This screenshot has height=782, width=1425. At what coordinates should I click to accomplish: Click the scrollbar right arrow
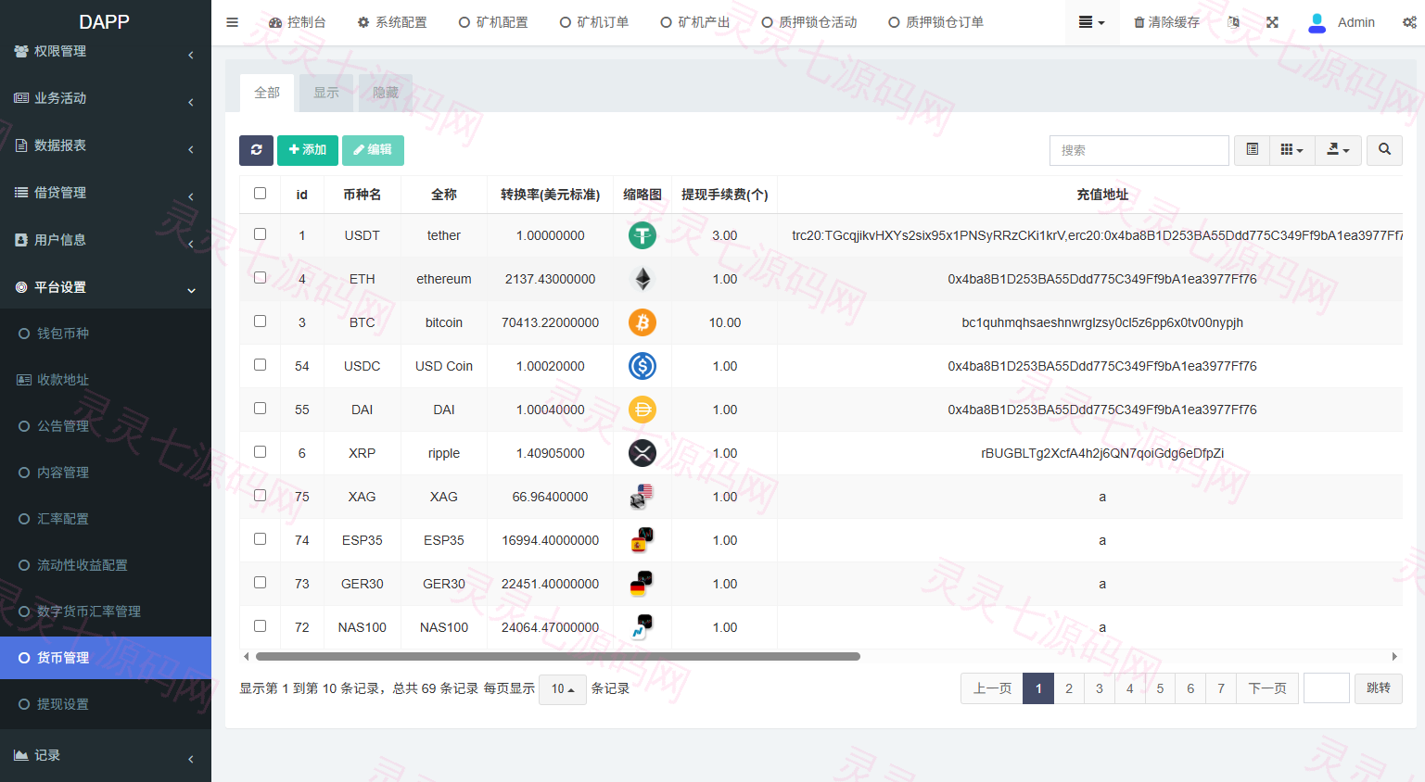(x=1394, y=656)
